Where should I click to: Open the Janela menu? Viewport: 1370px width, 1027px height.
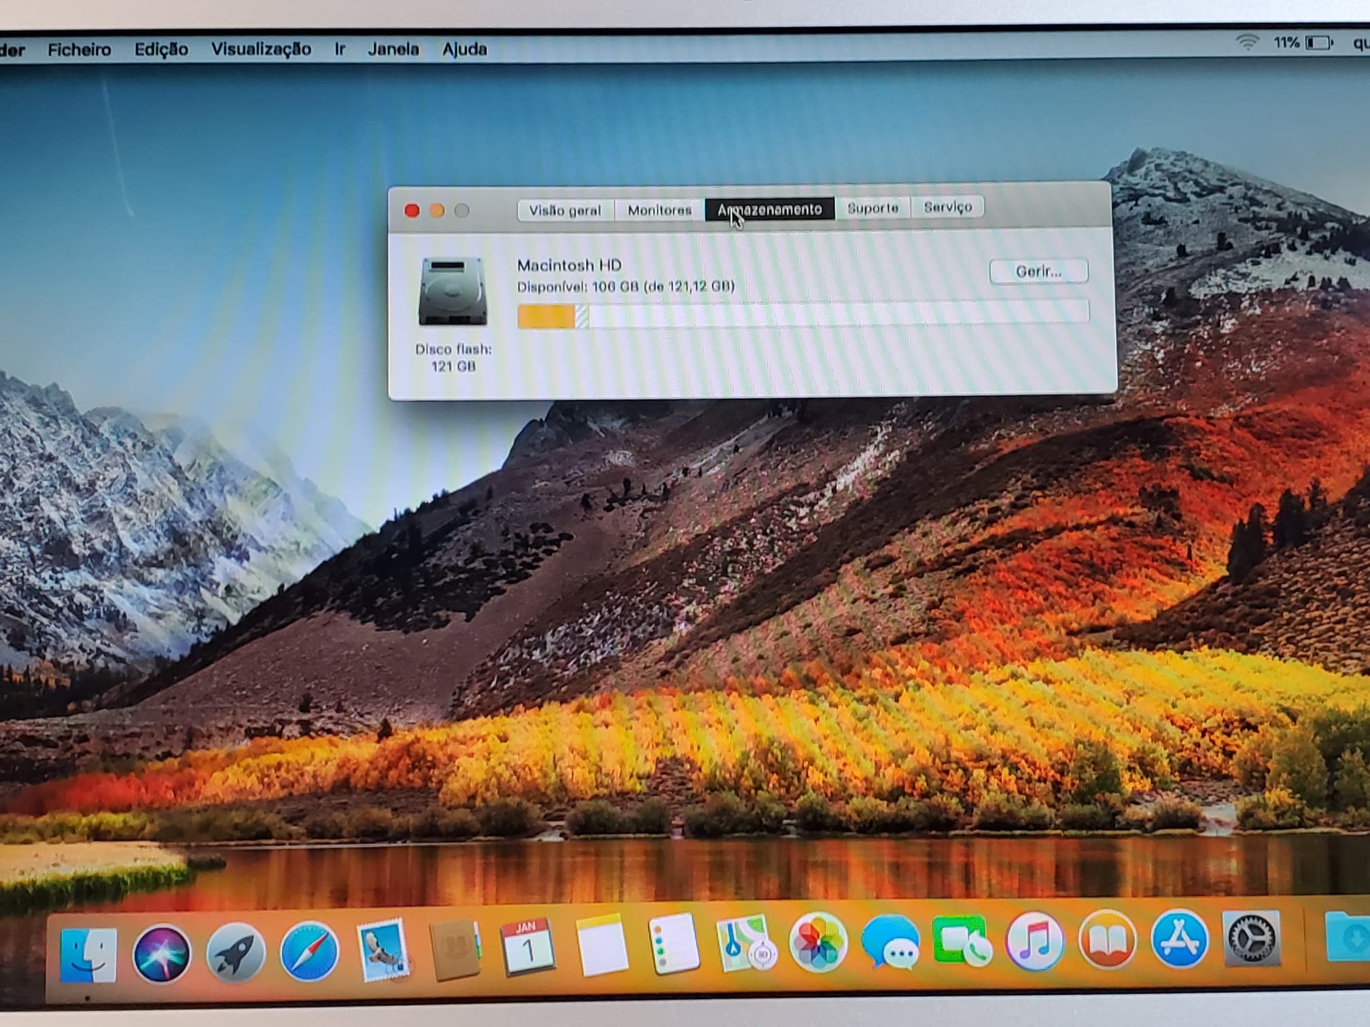(x=393, y=49)
